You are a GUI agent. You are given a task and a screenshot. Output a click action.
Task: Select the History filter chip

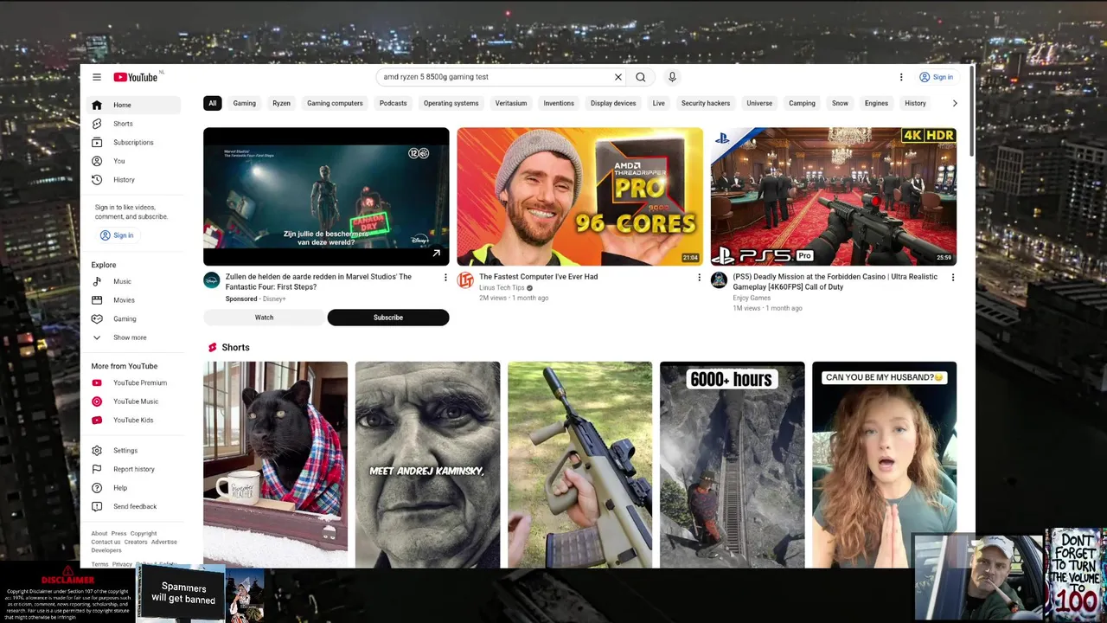pyautogui.click(x=915, y=103)
